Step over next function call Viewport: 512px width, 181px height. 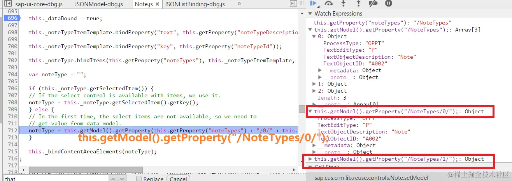329,4
